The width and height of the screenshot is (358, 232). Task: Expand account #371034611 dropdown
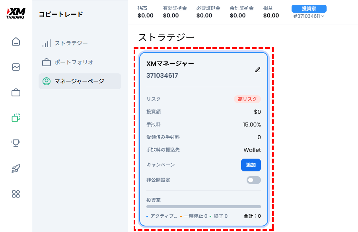(x=309, y=16)
